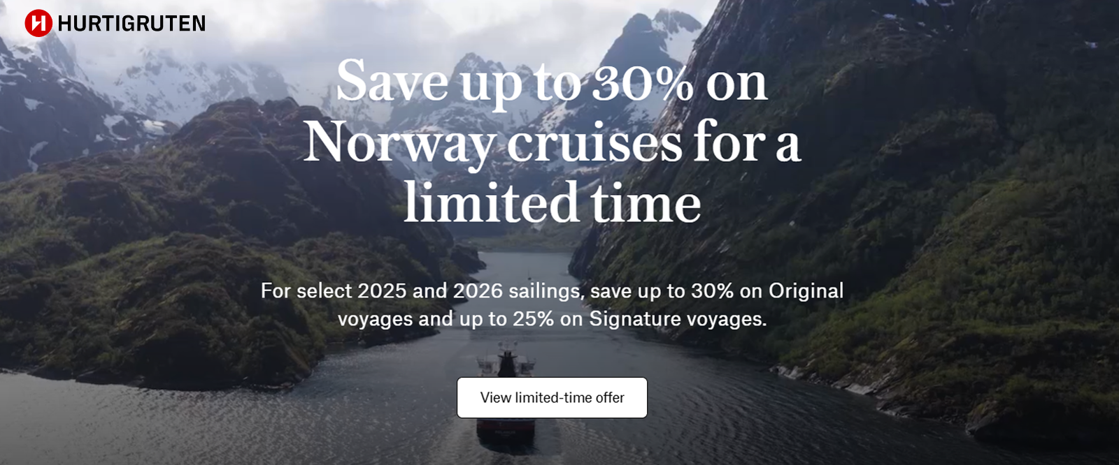Click the word "Save" in the headline

[392, 83]
